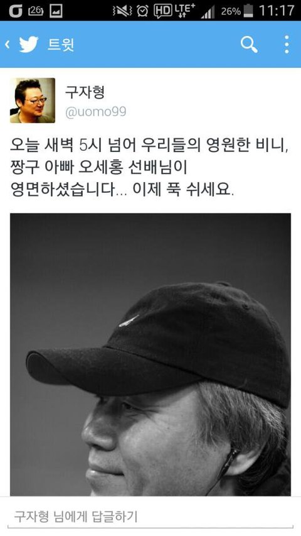Tap the HD voice indicator icon
Viewport: 301px width, 536px height.
click(x=163, y=11)
